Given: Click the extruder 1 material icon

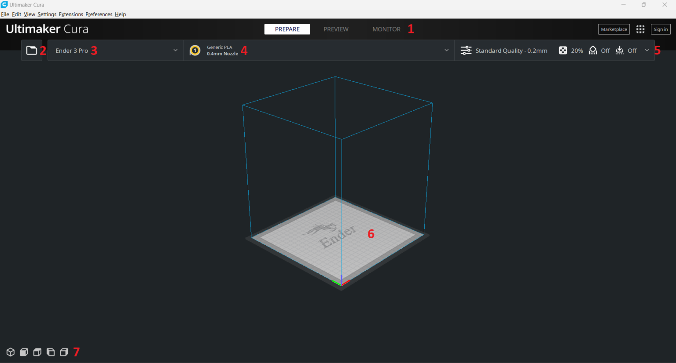Looking at the screenshot, I should [195, 51].
